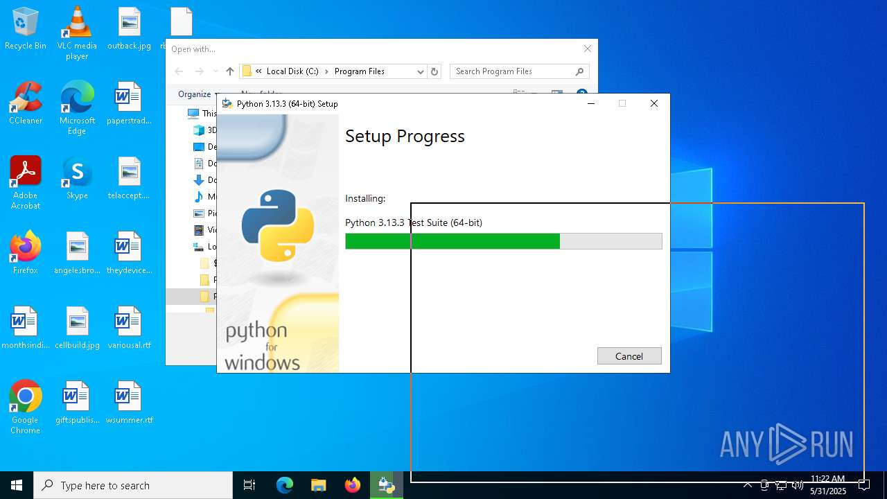887x499 pixels.
Task: Open Firefox from the taskbar
Action: pos(352,485)
